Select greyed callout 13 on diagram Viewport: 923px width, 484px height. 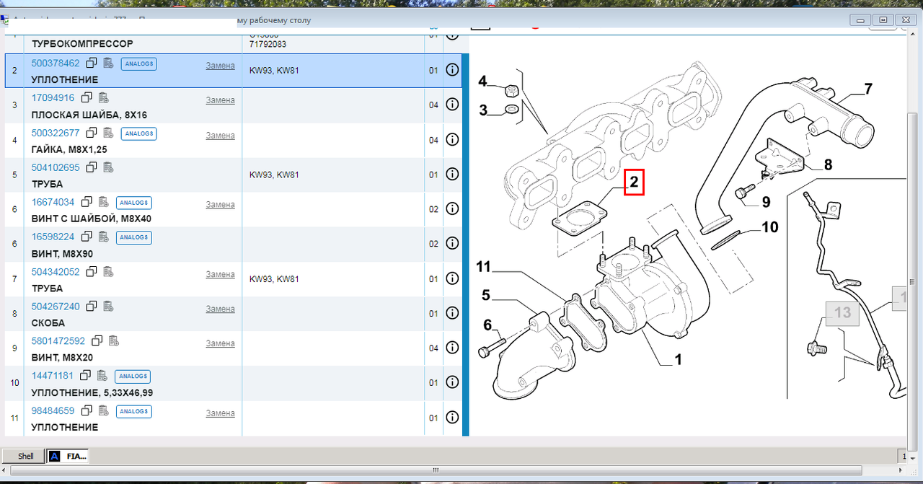click(842, 312)
